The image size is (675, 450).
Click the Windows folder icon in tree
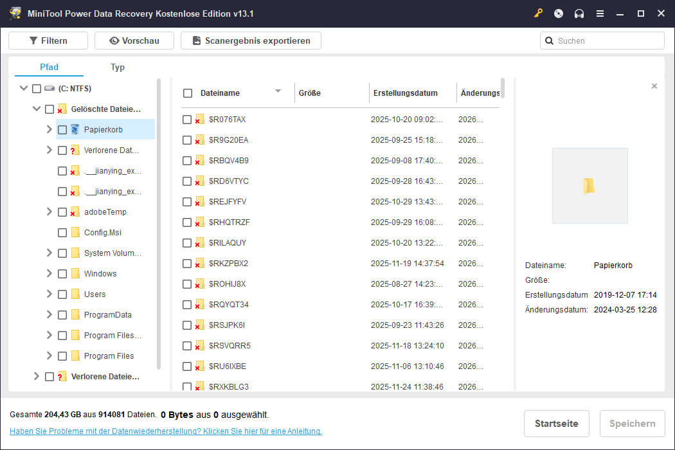coord(75,273)
